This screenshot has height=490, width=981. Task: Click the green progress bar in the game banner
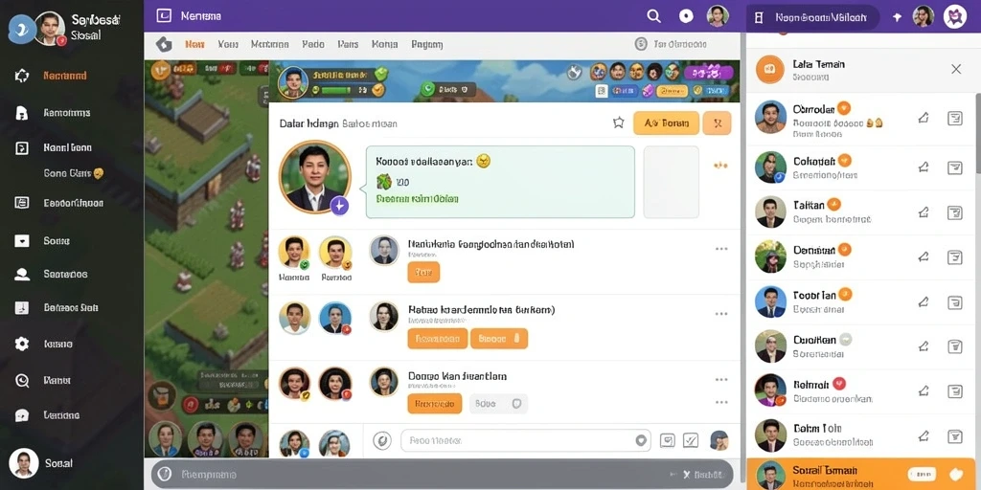pos(338,91)
